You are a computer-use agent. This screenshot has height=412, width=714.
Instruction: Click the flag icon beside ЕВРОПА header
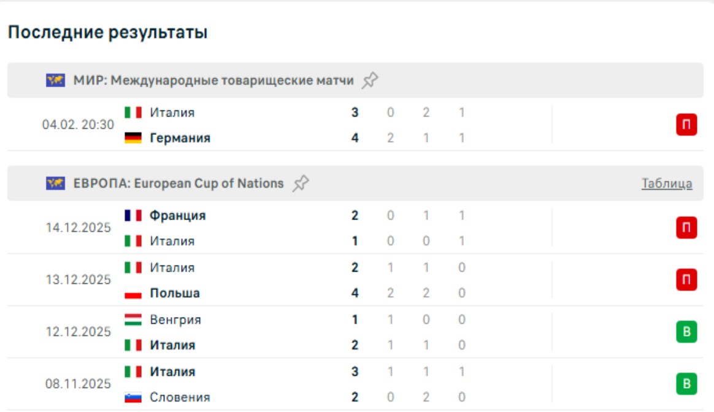55,183
